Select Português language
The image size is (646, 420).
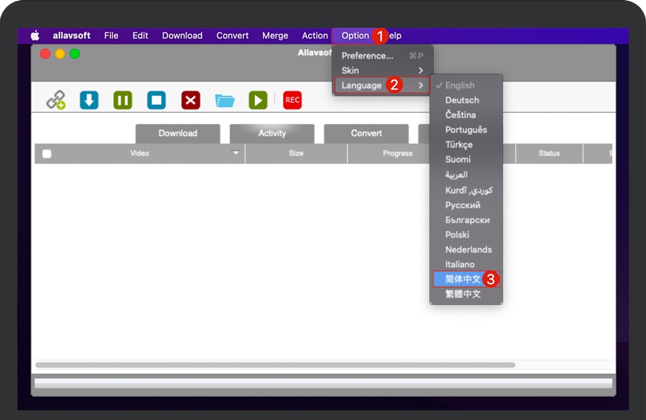[x=466, y=130]
